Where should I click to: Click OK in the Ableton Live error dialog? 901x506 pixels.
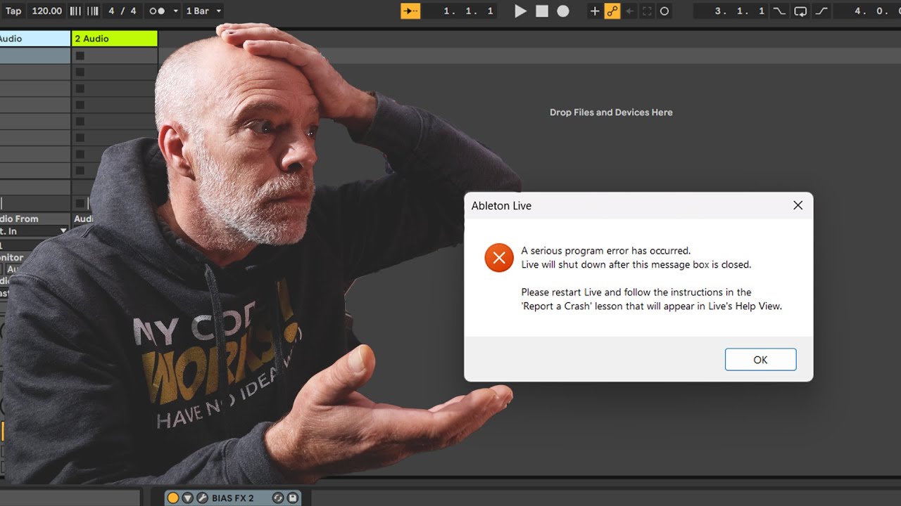click(760, 360)
